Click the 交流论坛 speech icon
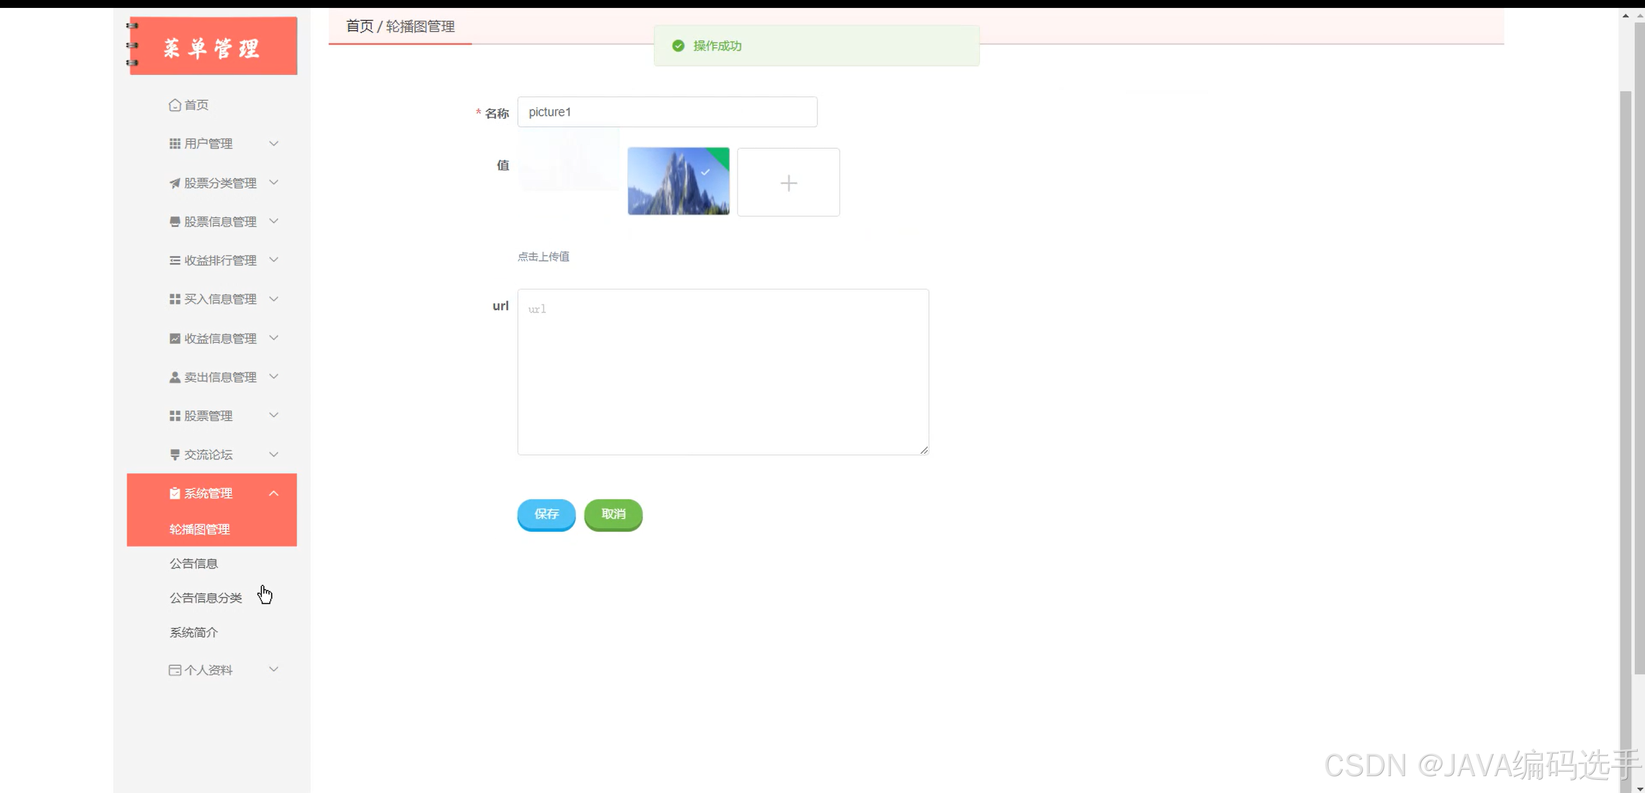The image size is (1645, 793). pos(174,455)
